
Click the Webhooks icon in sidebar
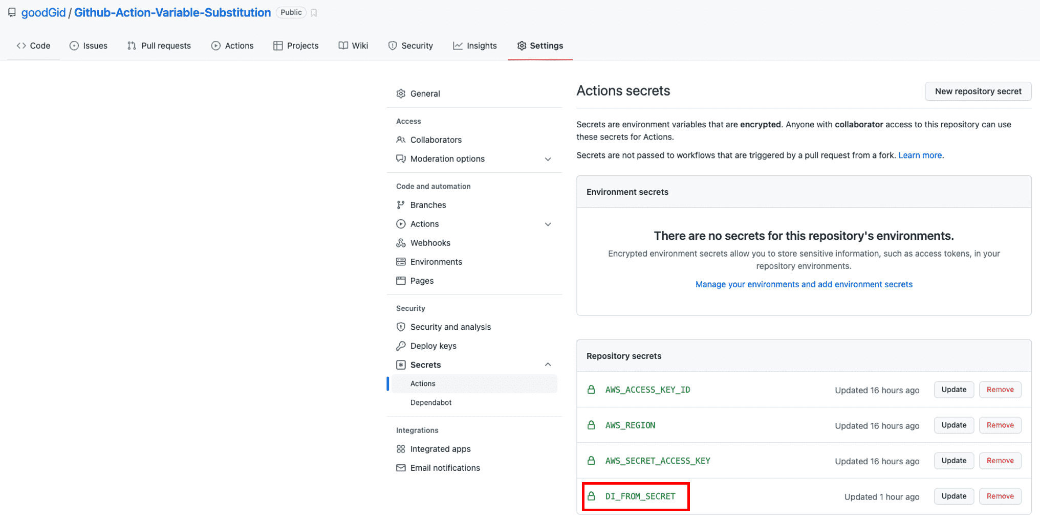pyautogui.click(x=401, y=243)
